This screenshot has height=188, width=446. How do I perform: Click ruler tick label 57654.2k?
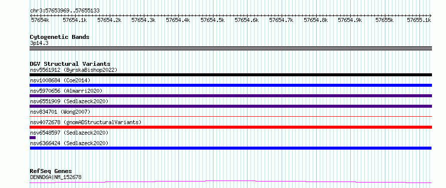click(109, 20)
